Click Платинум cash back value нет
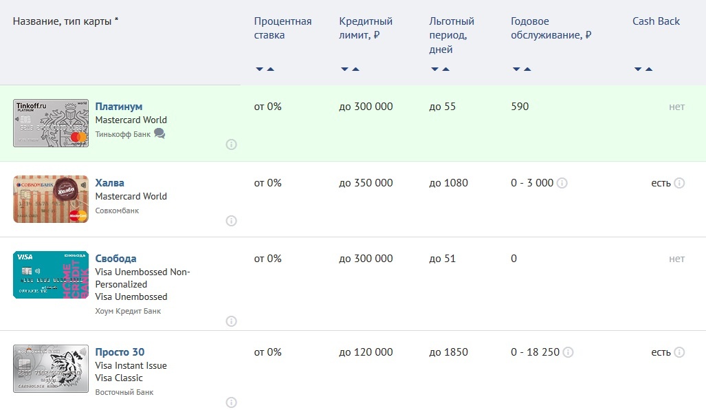Image resolution: width=706 pixels, height=410 pixels. click(676, 107)
